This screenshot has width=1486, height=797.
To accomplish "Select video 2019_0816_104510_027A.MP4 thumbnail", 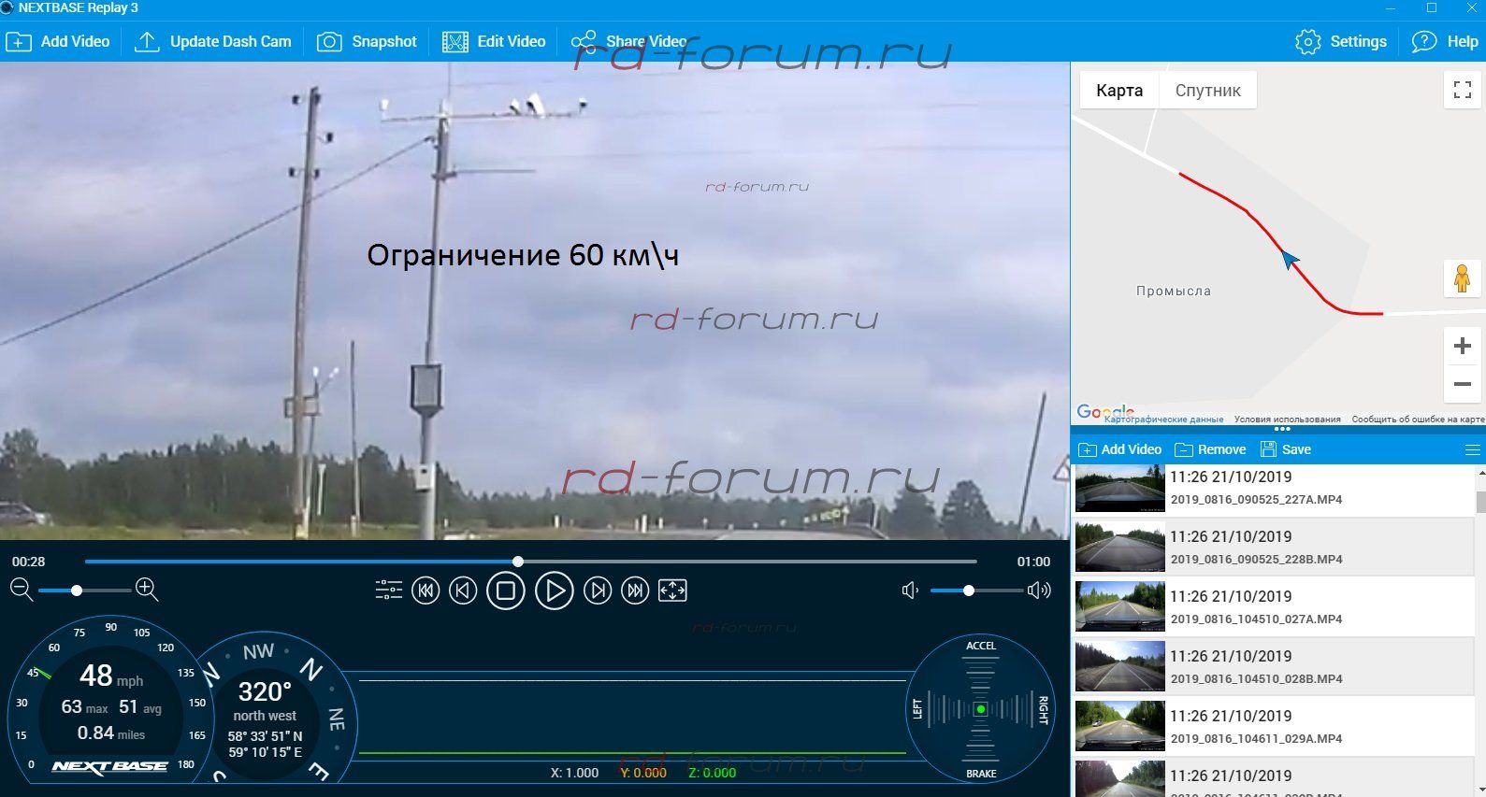I will point(1119,606).
